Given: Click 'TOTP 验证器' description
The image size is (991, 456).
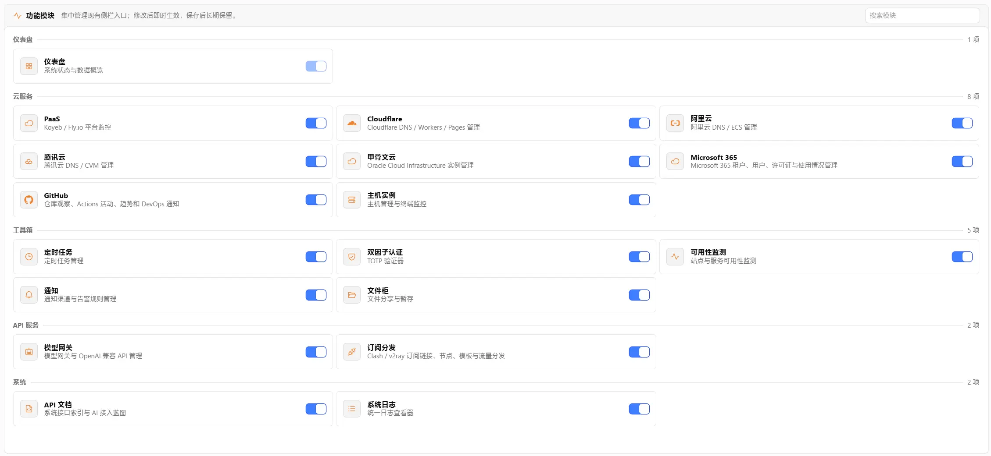Looking at the screenshot, I should 385,261.
